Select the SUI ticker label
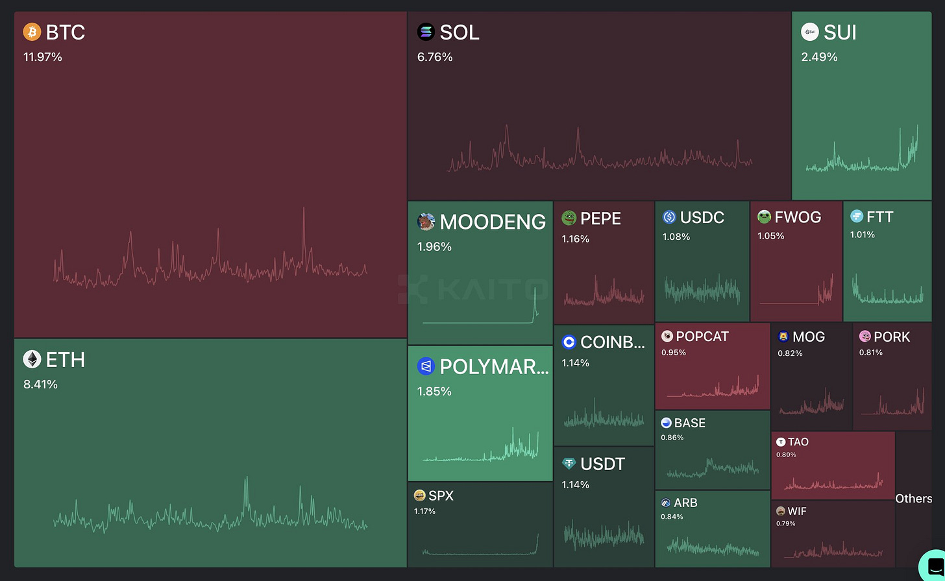 [x=840, y=32]
